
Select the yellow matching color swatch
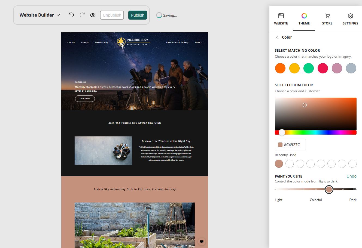tap(294, 68)
